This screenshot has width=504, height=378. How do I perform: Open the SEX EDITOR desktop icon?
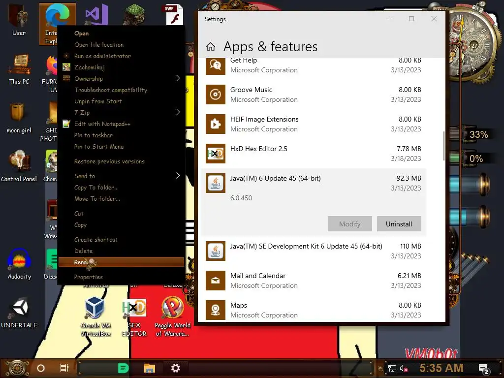click(134, 317)
